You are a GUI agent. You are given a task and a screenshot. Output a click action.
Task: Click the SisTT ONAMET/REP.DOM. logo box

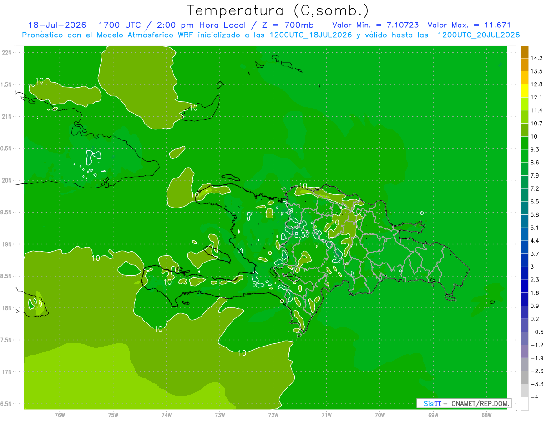tap(464, 403)
